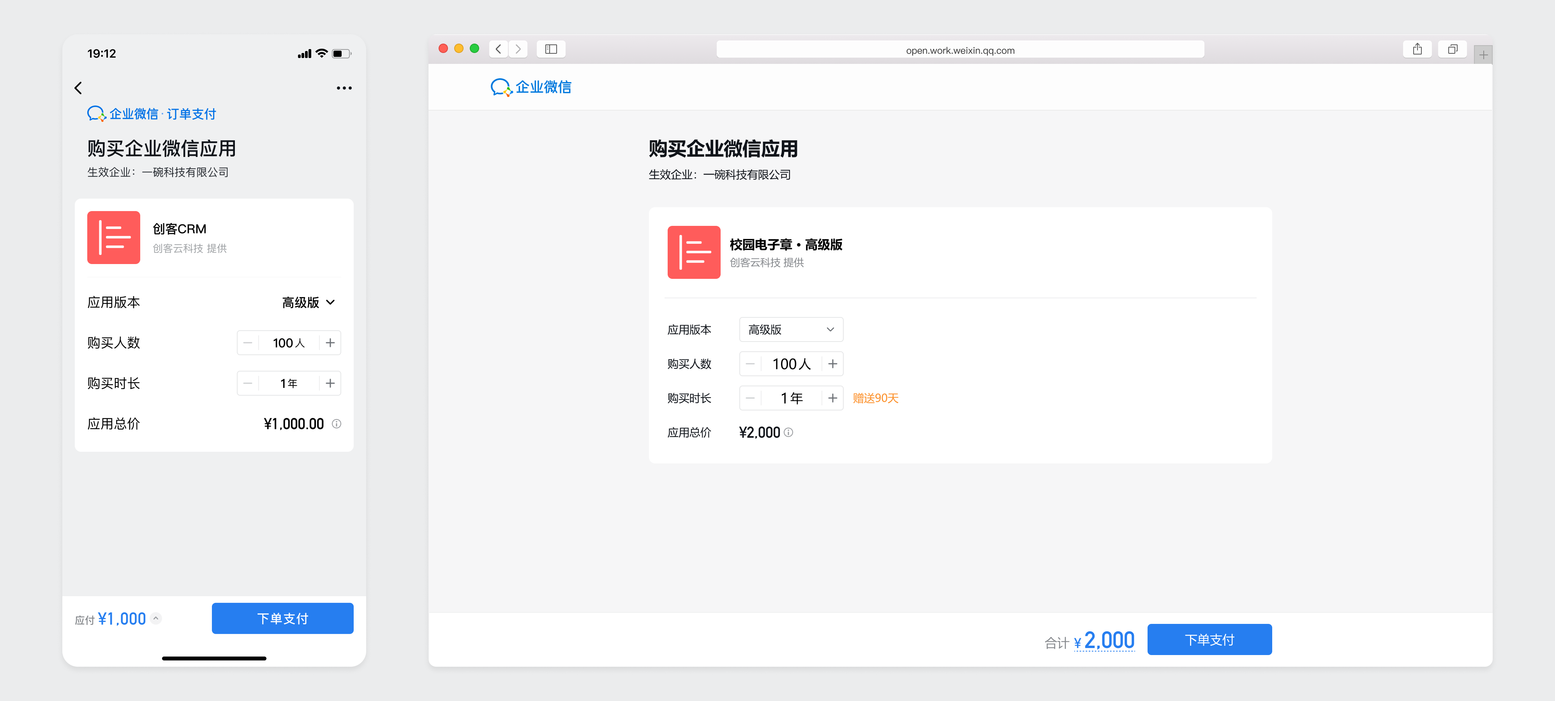Click the 企业微信 logo in the web header
The width and height of the screenshot is (1555, 701).
point(531,88)
